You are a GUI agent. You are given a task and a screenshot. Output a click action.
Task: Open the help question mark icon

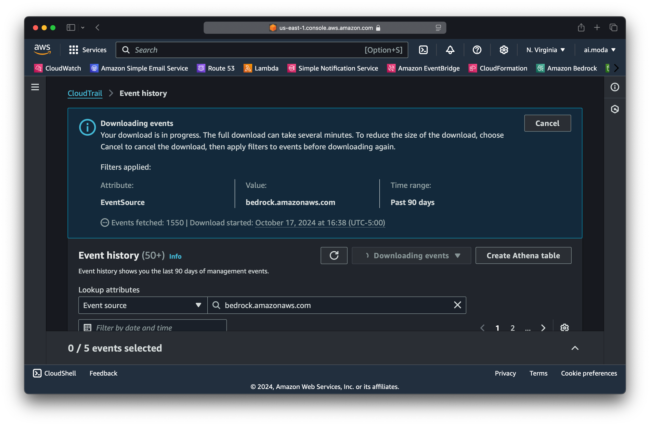tap(477, 50)
